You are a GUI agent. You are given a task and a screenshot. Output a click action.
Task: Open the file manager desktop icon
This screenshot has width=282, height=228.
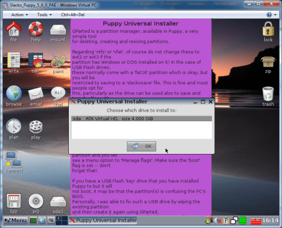coord(13,29)
